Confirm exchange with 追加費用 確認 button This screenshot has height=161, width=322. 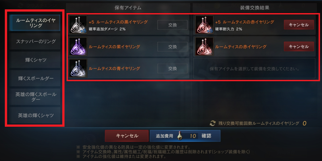click(185, 136)
